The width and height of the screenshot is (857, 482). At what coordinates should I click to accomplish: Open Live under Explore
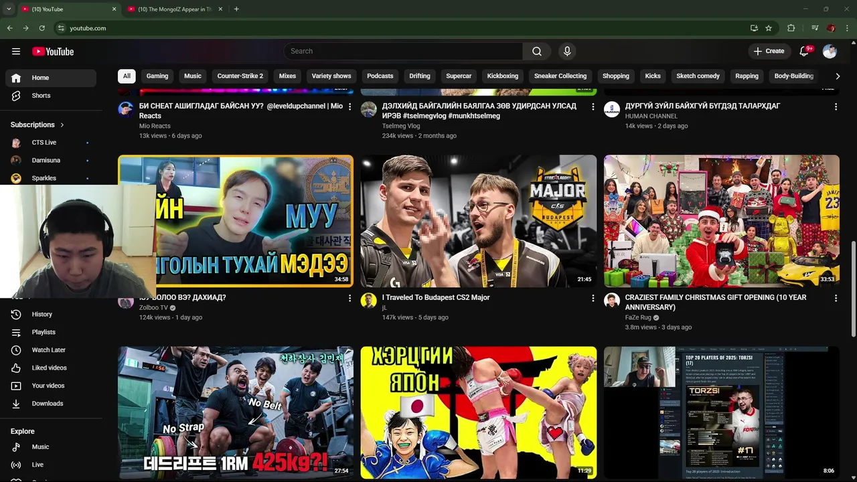pos(51,465)
